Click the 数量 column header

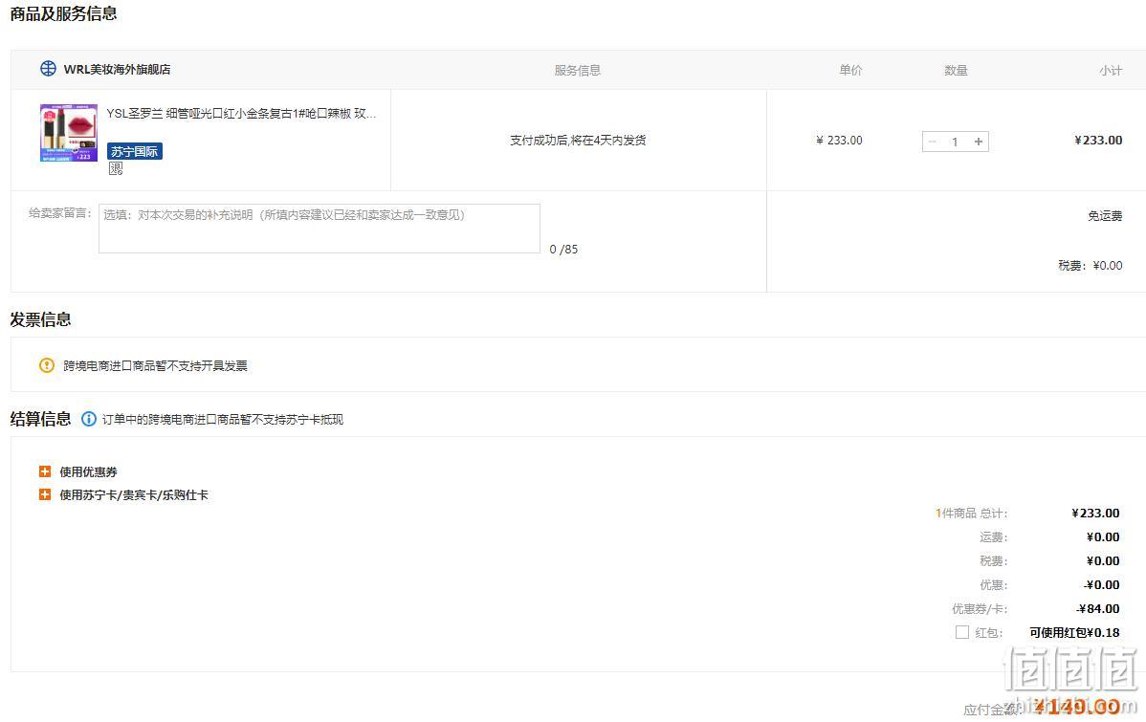coord(956,70)
